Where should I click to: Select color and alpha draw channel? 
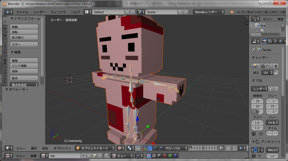click(x=149, y=156)
